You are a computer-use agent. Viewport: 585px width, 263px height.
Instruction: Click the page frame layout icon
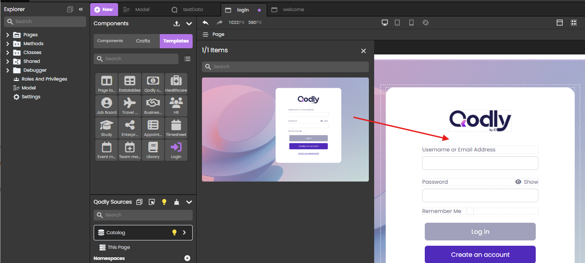[560, 23]
